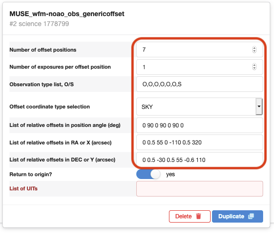
Task: Click the exposures per offset position field
Action: pos(200,67)
